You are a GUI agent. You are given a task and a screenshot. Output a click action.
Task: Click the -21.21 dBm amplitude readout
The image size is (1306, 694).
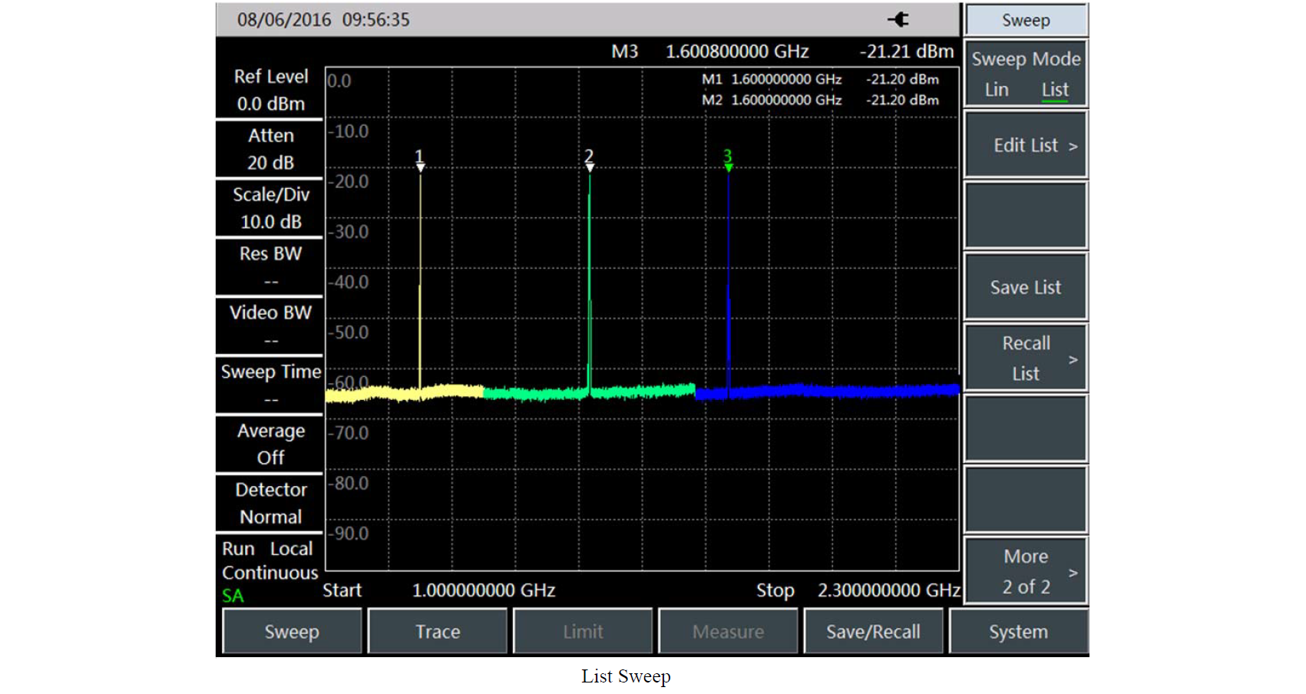tap(907, 51)
